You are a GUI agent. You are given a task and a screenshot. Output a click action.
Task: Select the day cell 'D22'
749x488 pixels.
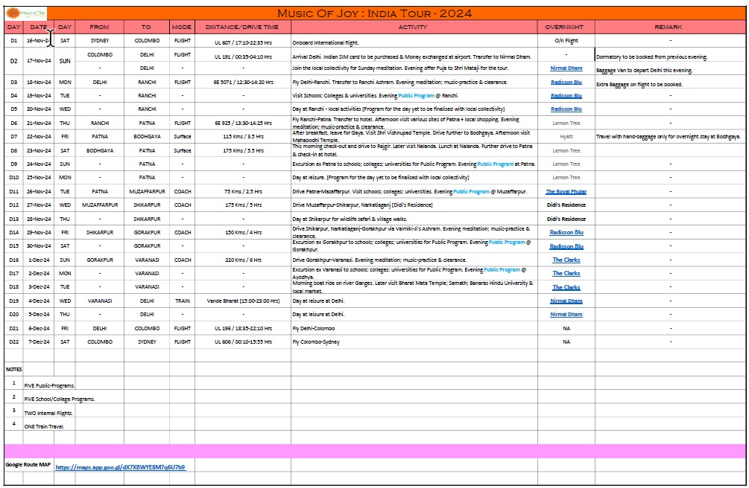(14, 341)
